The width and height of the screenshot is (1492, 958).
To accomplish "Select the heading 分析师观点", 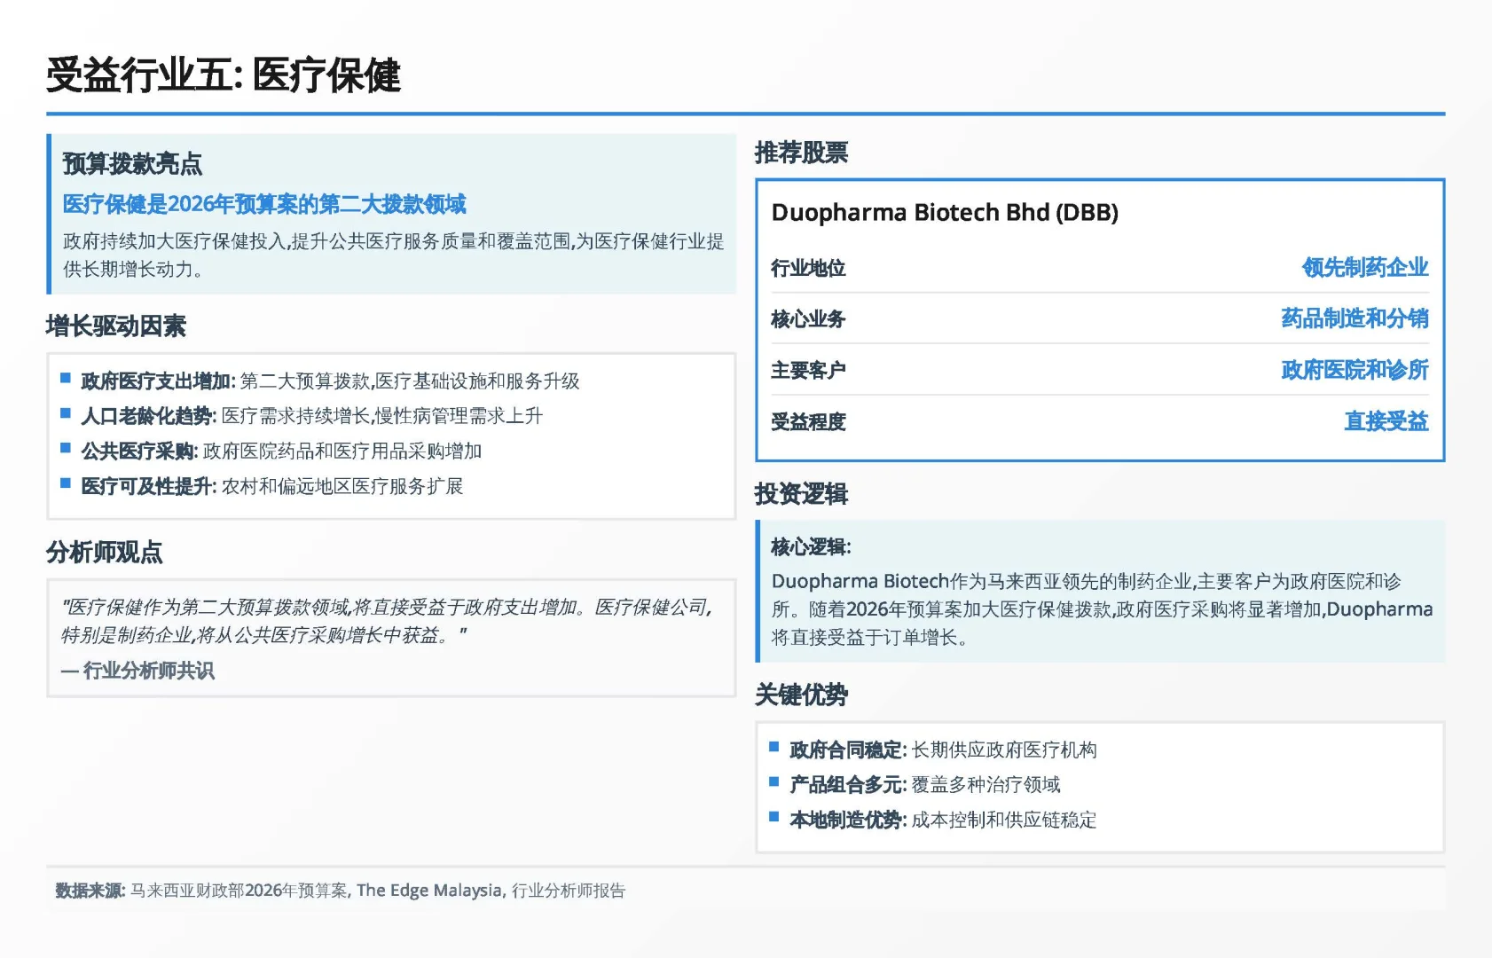I will tap(105, 553).
